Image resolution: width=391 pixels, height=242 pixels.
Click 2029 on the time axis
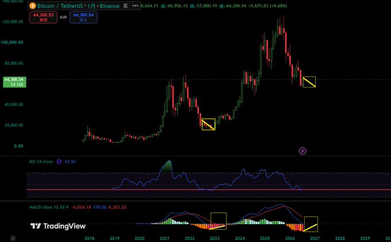click(365, 238)
